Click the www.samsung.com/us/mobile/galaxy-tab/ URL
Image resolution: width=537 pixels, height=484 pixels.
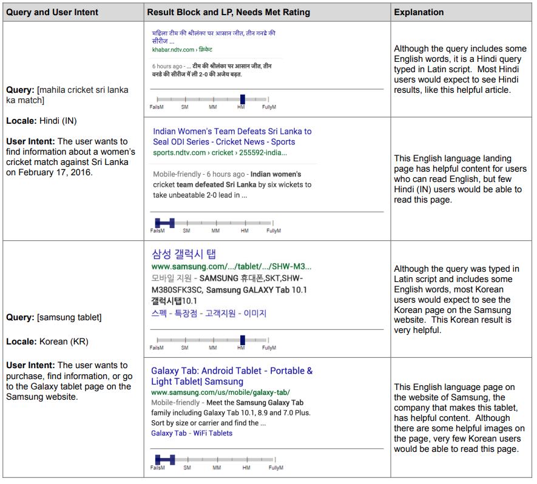coord(220,392)
